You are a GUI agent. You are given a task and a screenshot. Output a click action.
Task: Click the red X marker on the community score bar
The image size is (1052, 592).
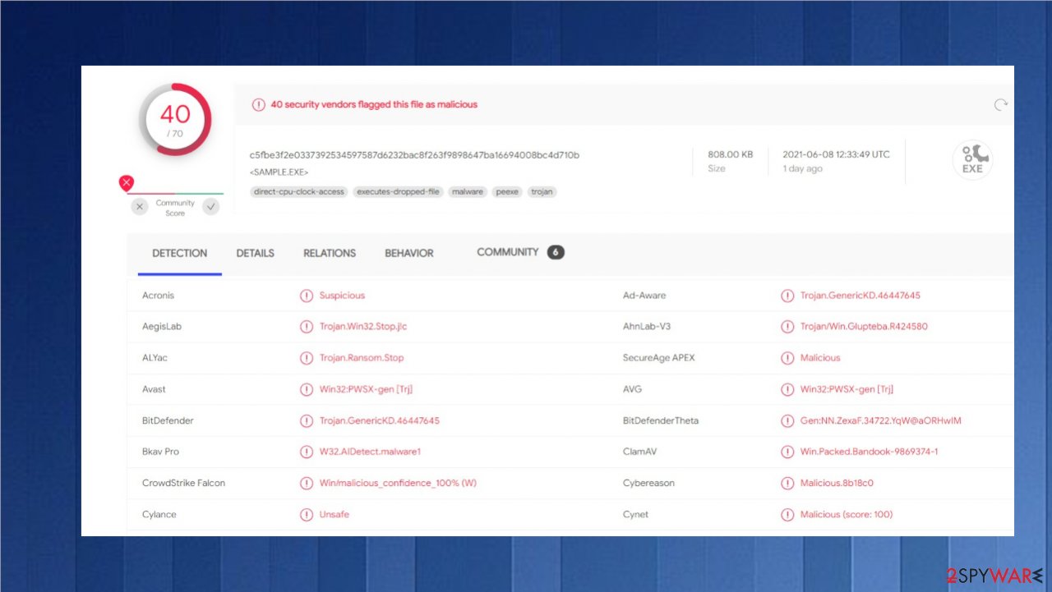[x=126, y=183]
